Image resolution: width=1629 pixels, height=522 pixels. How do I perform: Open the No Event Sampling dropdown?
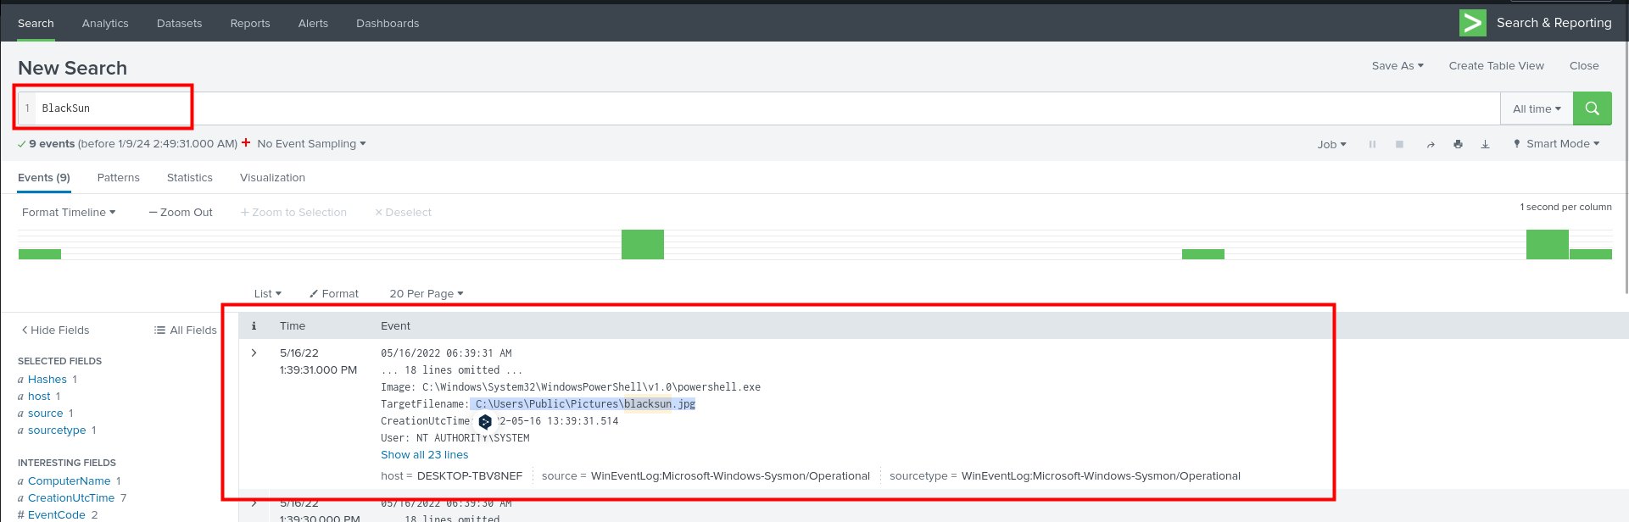[x=311, y=144]
